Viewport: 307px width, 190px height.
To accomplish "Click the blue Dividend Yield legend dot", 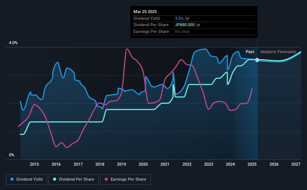I will coord(12,179).
